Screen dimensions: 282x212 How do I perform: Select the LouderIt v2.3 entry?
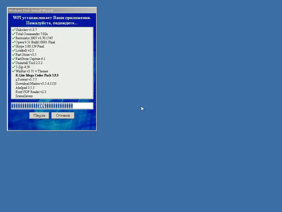(x=25, y=51)
